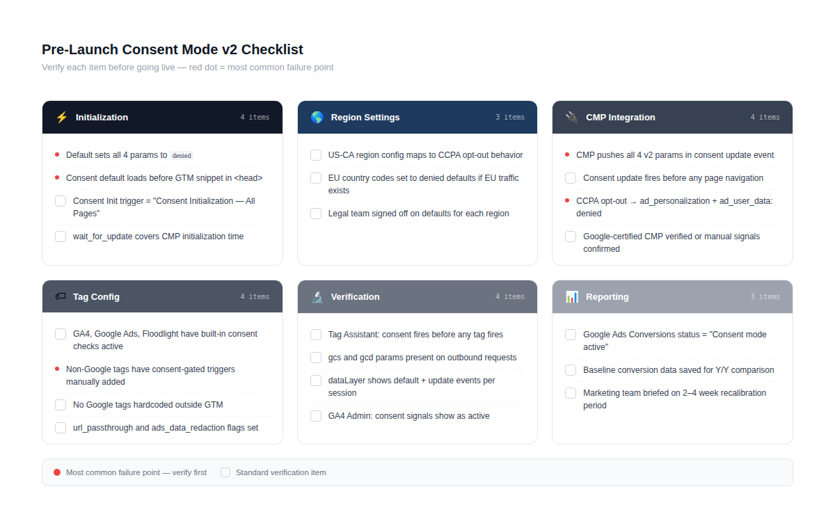Click the red legend dot for failure points
This screenshot has height=528, width=835.
tap(57, 472)
